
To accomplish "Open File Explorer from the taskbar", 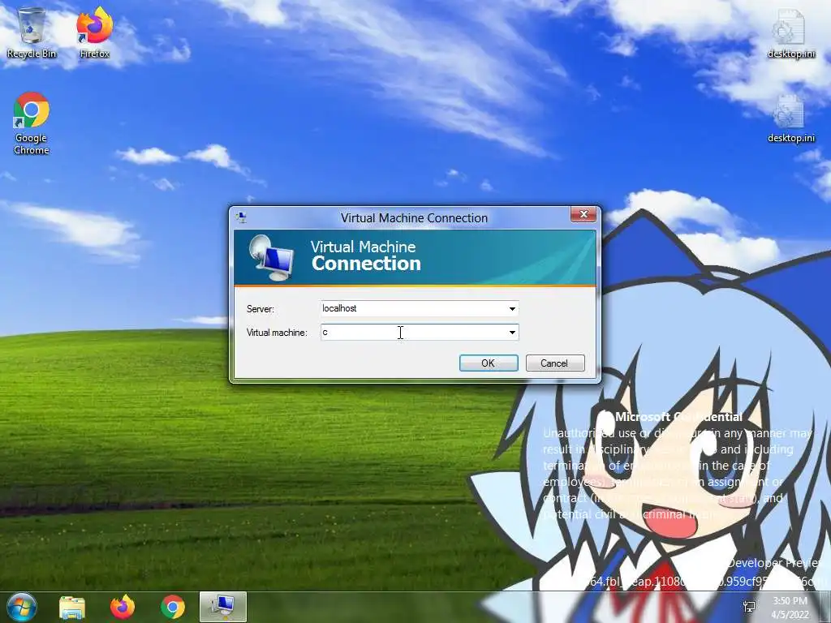I will coord(72,607).
